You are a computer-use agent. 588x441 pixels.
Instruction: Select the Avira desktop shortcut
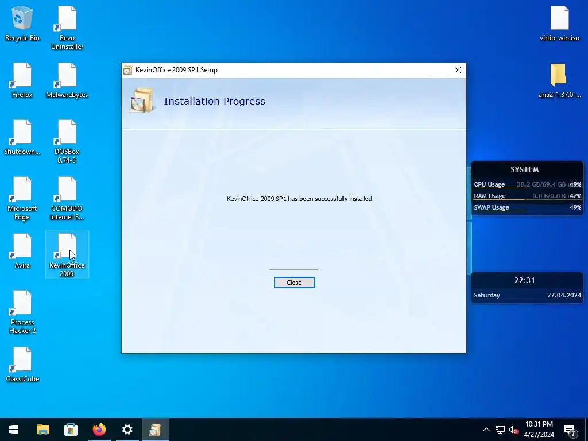[22, 252]
